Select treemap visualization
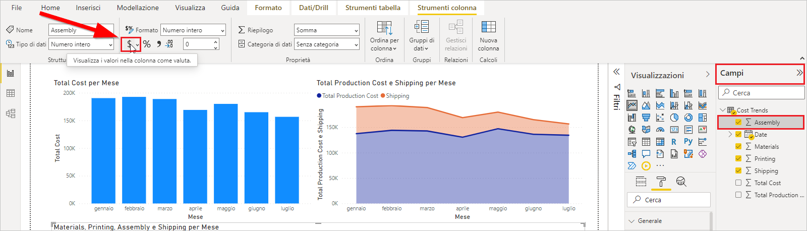 (x=702, y=118)
